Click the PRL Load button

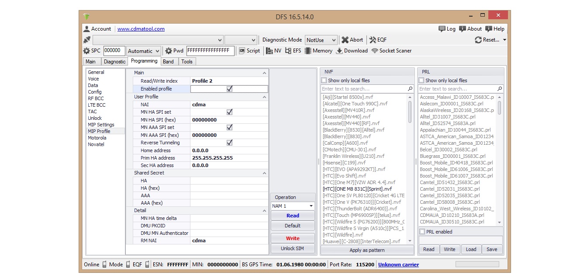click(x=471, y=249)
